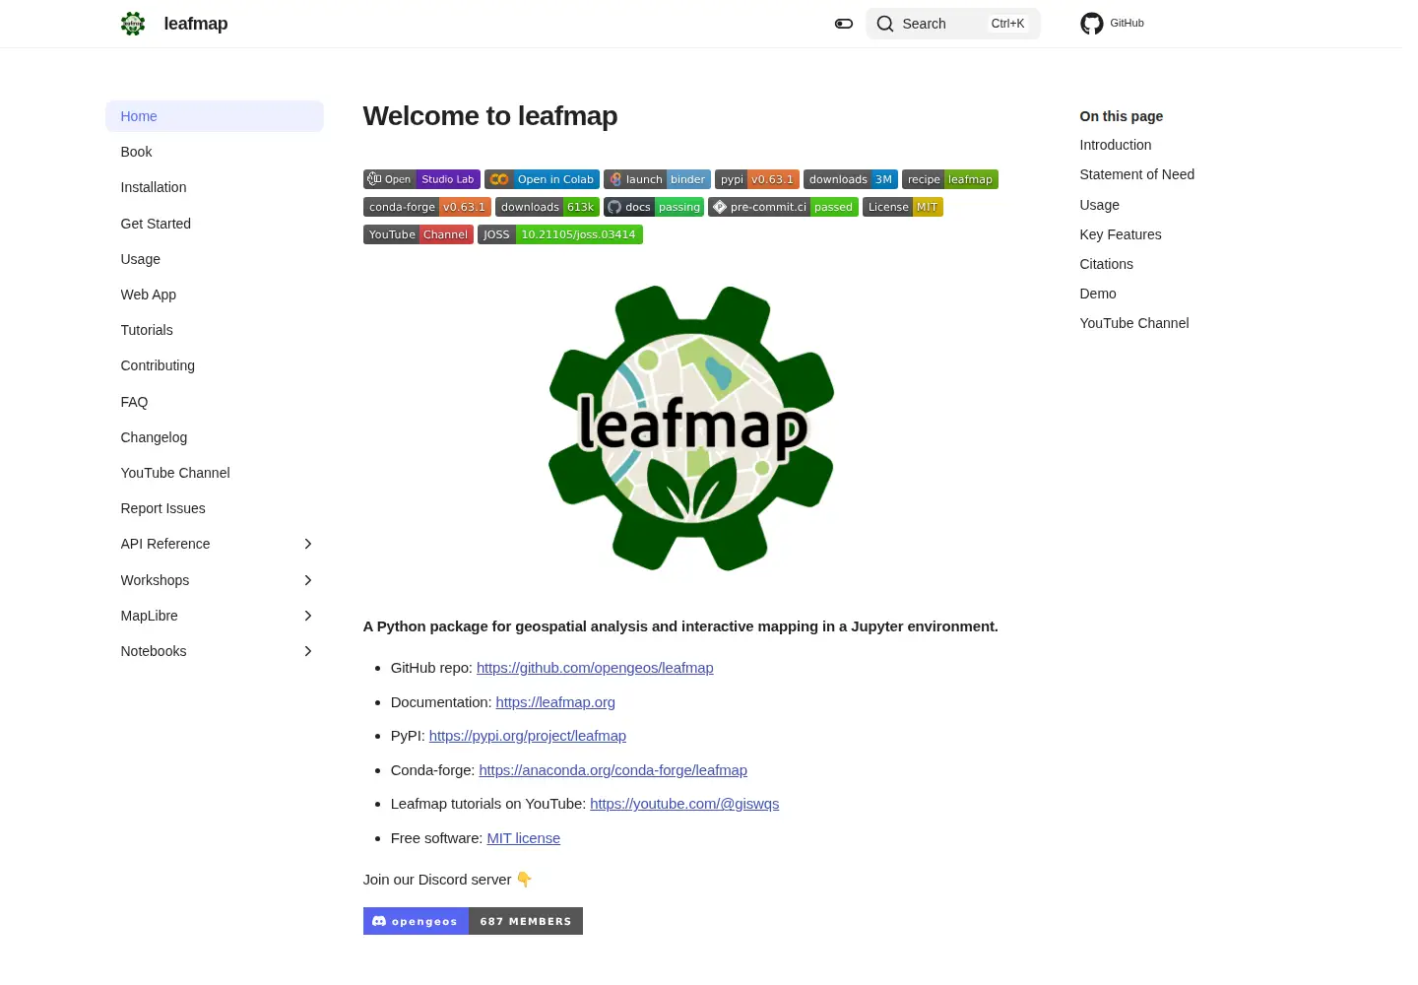Open the YouTube Channel badge
This screenshot has height=985, width=1418.
(x=419, y=234)
